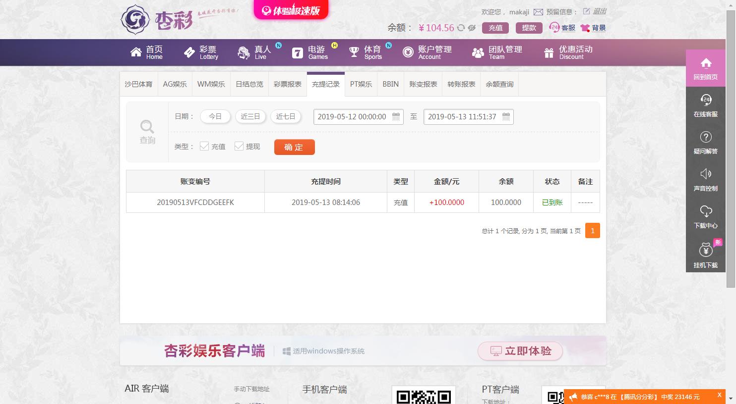Switch to the 账变报表 tab

coord(423,84)
